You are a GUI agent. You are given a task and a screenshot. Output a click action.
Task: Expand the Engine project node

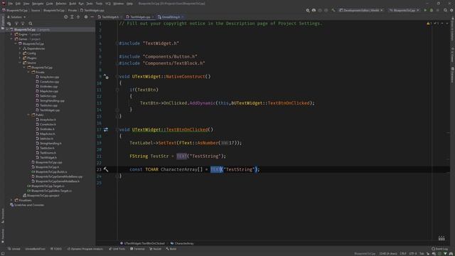[x=11, y=34]
